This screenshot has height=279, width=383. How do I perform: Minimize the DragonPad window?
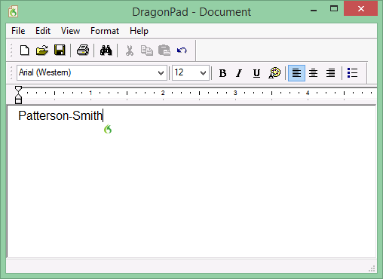tap(314, 10)
